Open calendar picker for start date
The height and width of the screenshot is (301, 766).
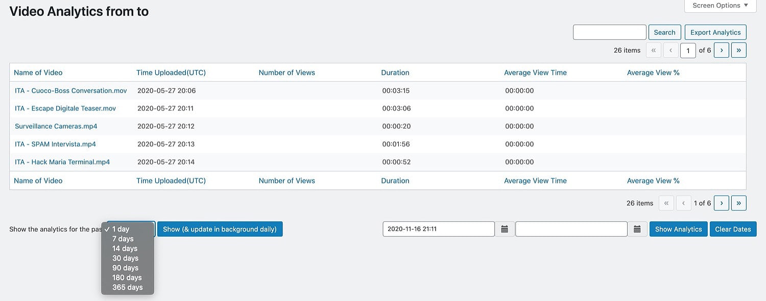pyautogui.click(x=505, y=229)
